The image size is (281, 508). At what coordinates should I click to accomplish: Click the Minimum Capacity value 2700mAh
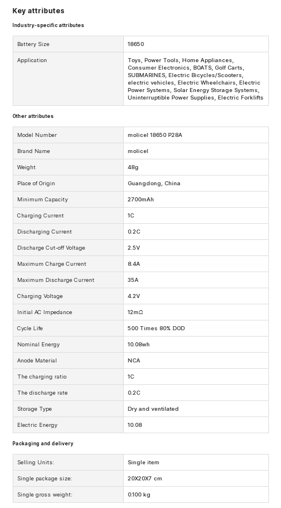(x=140, y=199)
